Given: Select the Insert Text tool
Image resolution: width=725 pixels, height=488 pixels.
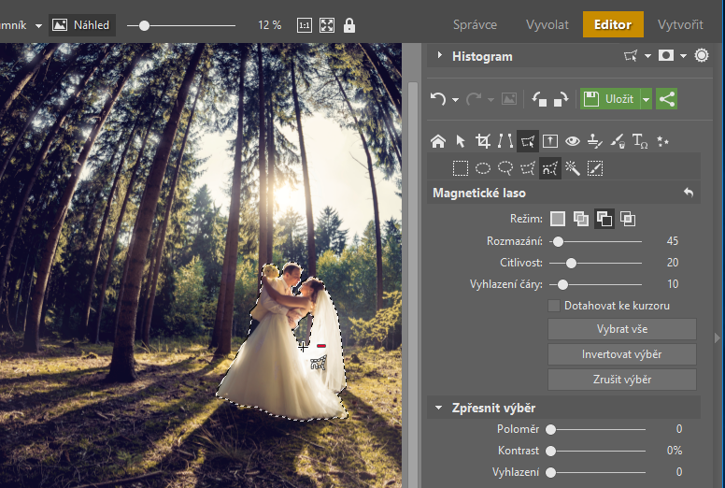Looking at the screenshot, I should [640, 141].
